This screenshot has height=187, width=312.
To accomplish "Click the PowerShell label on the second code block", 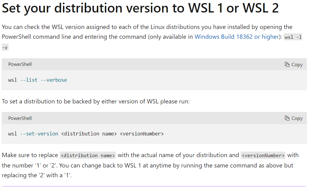I will [20, 118].
